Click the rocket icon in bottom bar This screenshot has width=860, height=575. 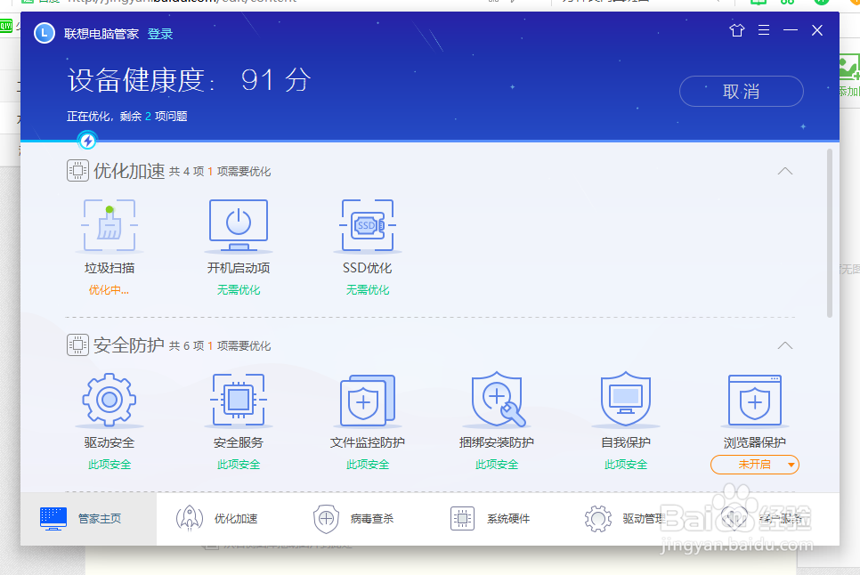[x=190, y=519]
